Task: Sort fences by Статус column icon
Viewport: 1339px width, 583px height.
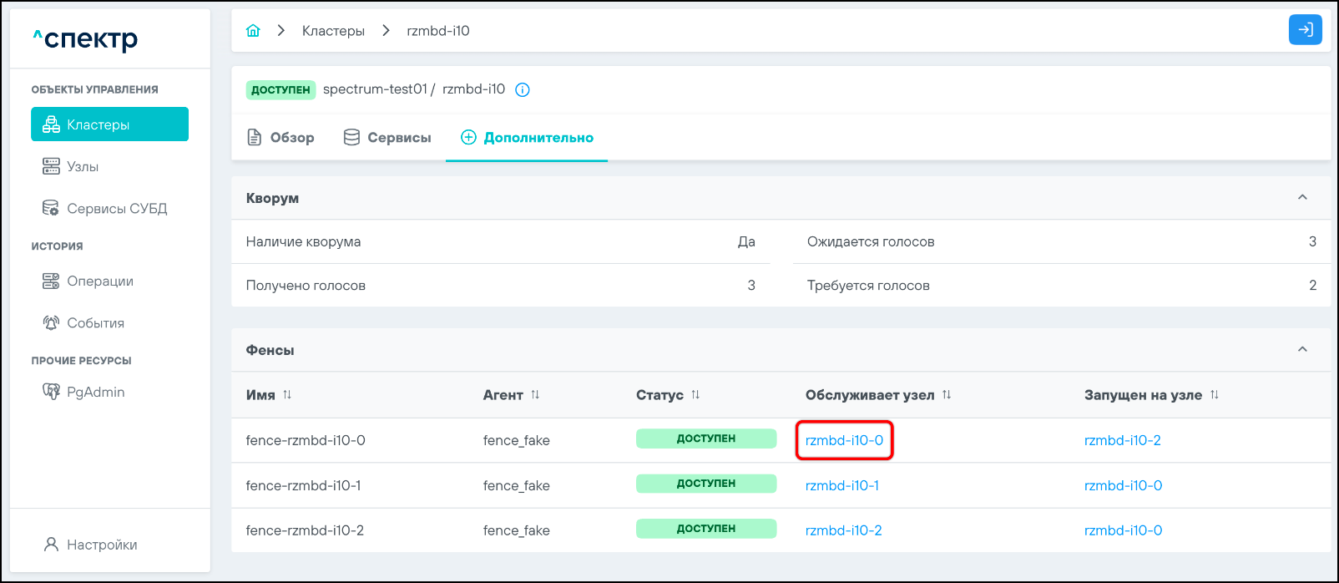Action: tap(695, 395)
